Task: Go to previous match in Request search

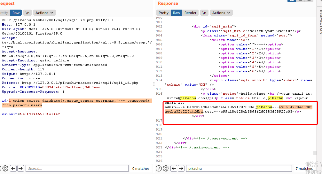Action: tap(13, 169)
